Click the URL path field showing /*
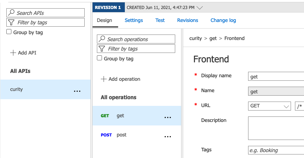Image resolution: width=304 pixels, height=158 pixels. pyautogui.click(x=300, y=106)
